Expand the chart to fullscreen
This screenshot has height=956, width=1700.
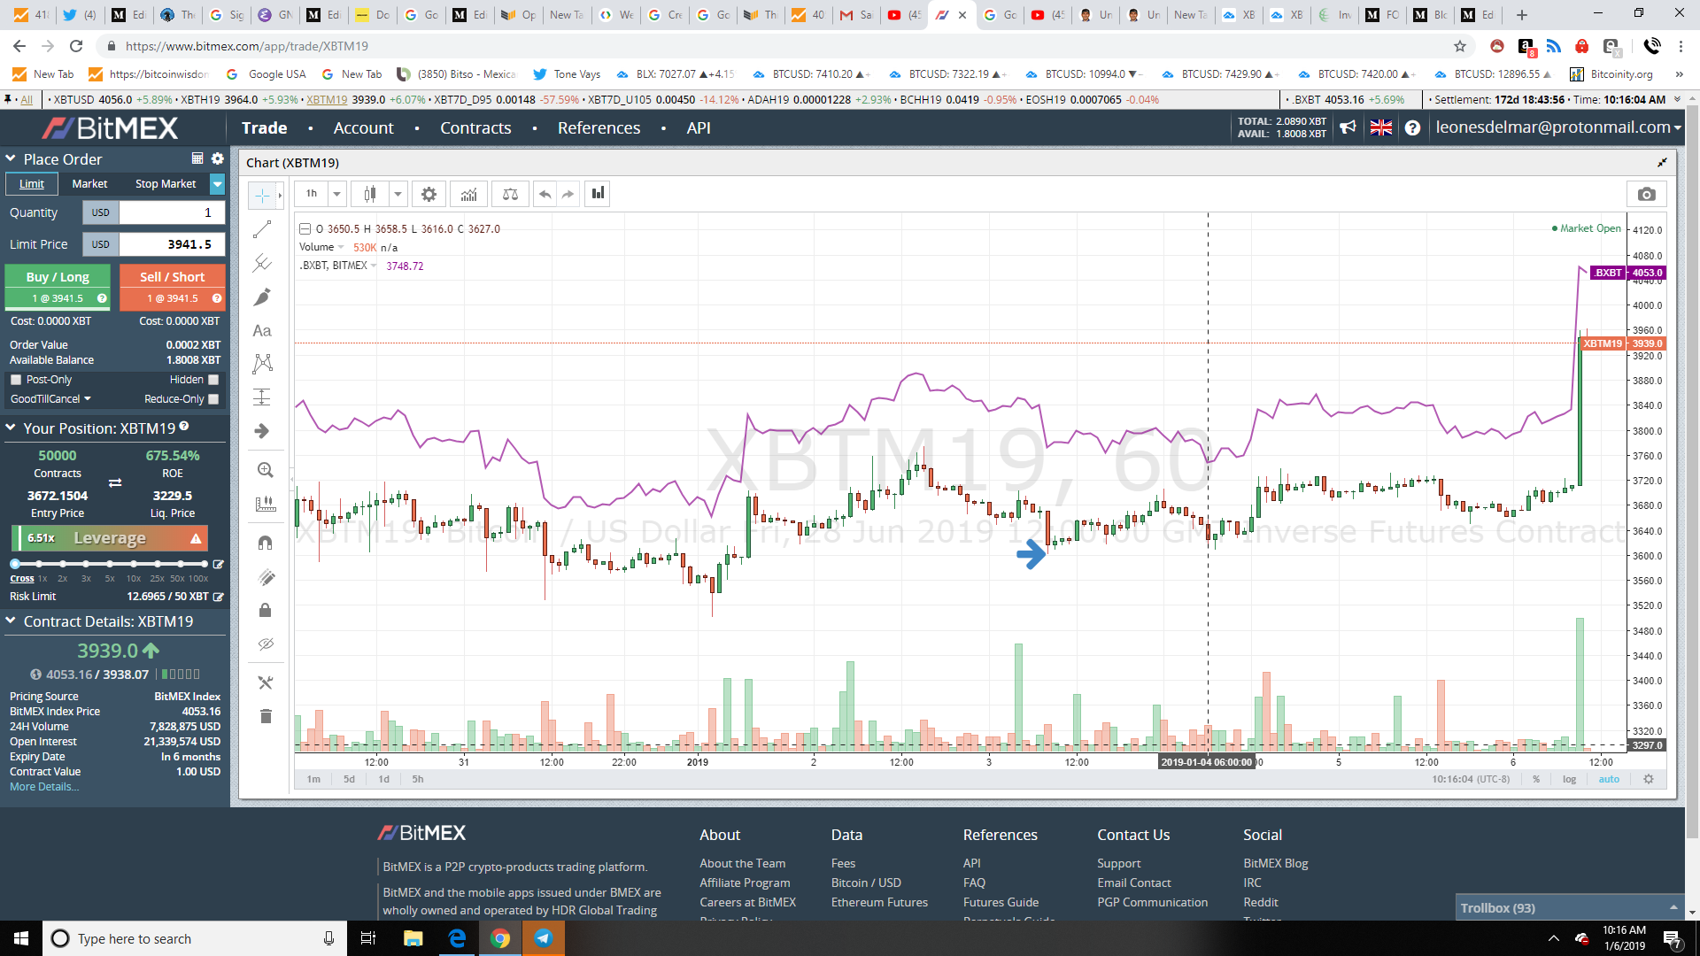pyautogui.click(x=1662, y=163)
